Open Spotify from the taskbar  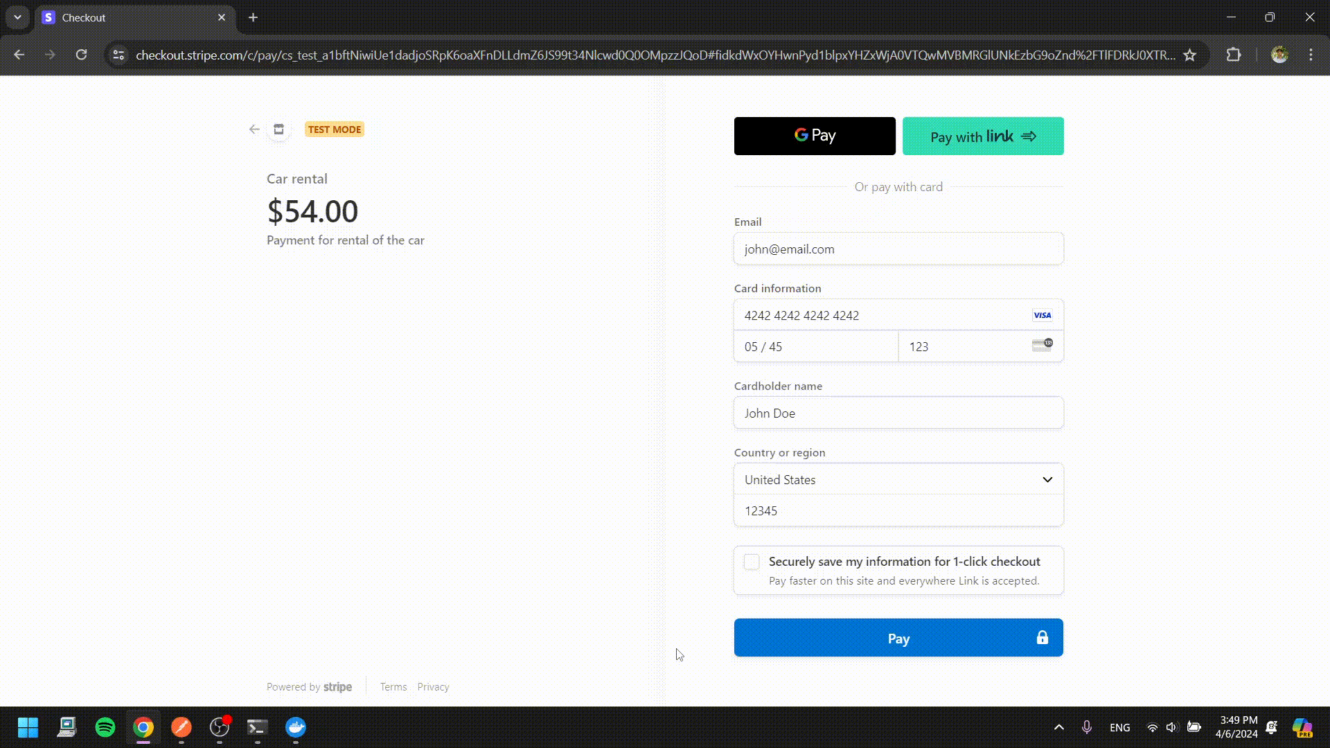pyautogui.click(x=105, y=727)
